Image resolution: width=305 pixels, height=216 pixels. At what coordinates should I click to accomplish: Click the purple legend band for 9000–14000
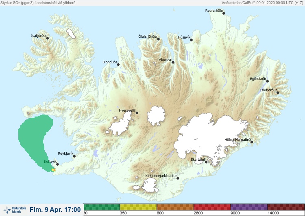249,207
